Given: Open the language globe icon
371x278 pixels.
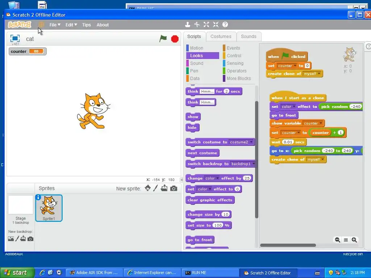Looking at the screenshot, I should click(41, 24).
